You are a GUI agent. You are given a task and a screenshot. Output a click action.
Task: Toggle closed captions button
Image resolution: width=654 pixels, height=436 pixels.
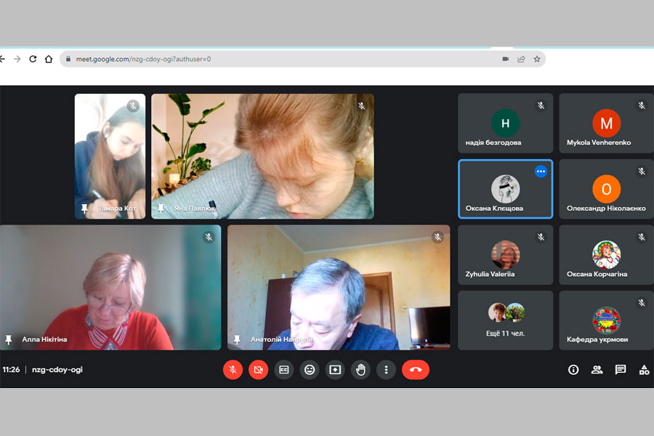[x=284, y=370]
